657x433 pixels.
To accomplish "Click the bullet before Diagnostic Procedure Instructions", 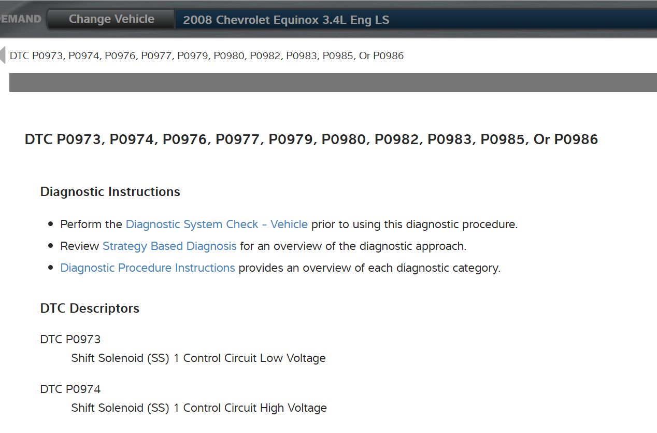I will [50, 268].
